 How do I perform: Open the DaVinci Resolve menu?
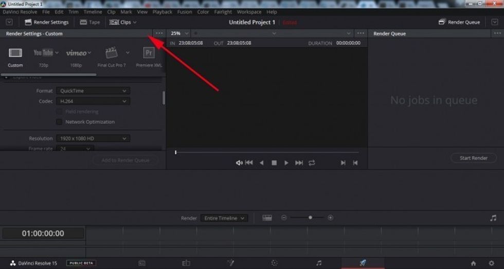pyautogui.click(x=20, y=12)
